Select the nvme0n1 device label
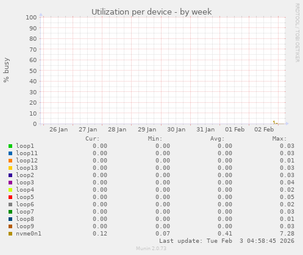 tap(29, 234)
